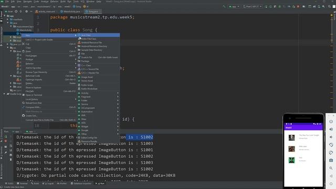
Task: Choose Reformat Code in context menu
Action: [x=49, y=76]
